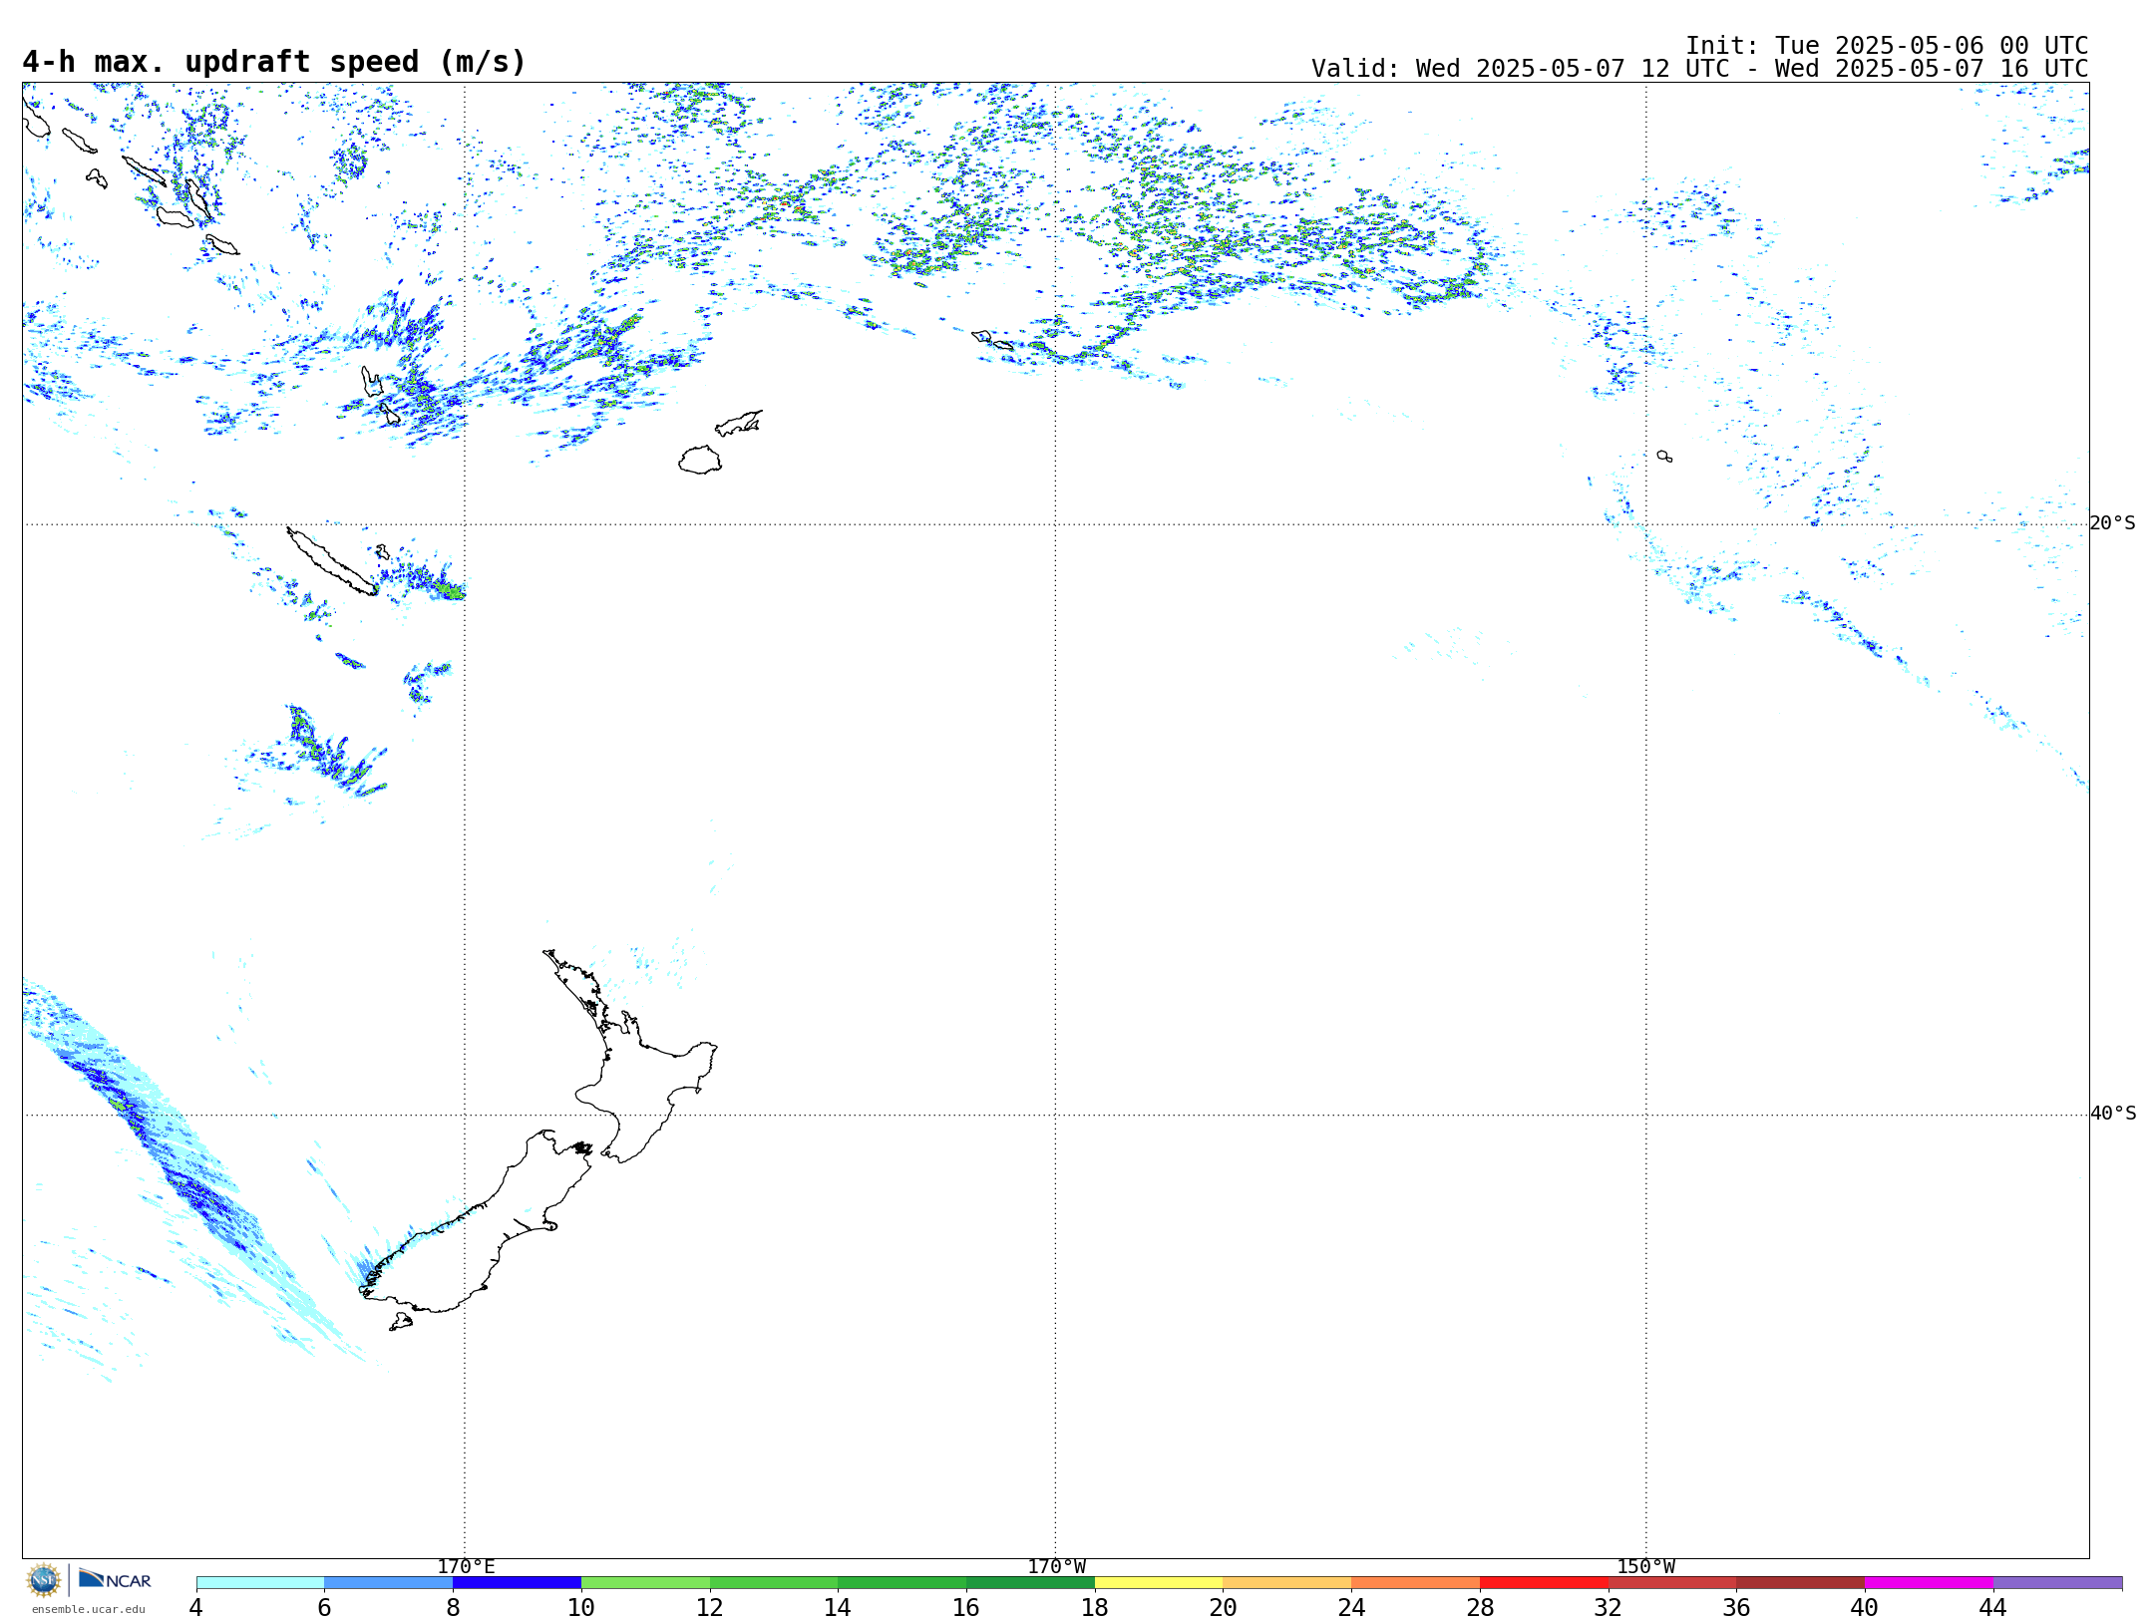Click colorbar tick label 10
2154x1621 pixels.
pos(581,1607)
